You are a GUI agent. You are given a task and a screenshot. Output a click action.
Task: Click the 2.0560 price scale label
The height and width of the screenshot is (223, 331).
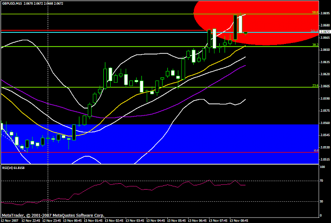click(x=325, y=123)
